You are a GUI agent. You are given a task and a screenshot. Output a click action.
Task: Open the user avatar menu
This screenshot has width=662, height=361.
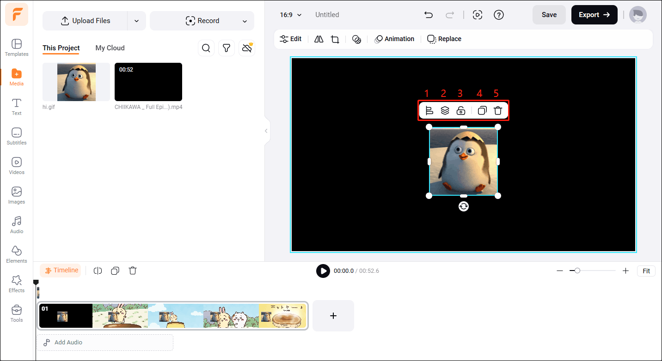click(638, 15)
